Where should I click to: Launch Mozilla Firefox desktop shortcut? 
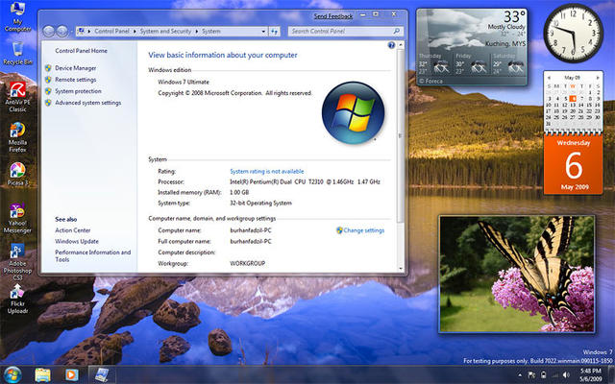click(x=17, y=137)
